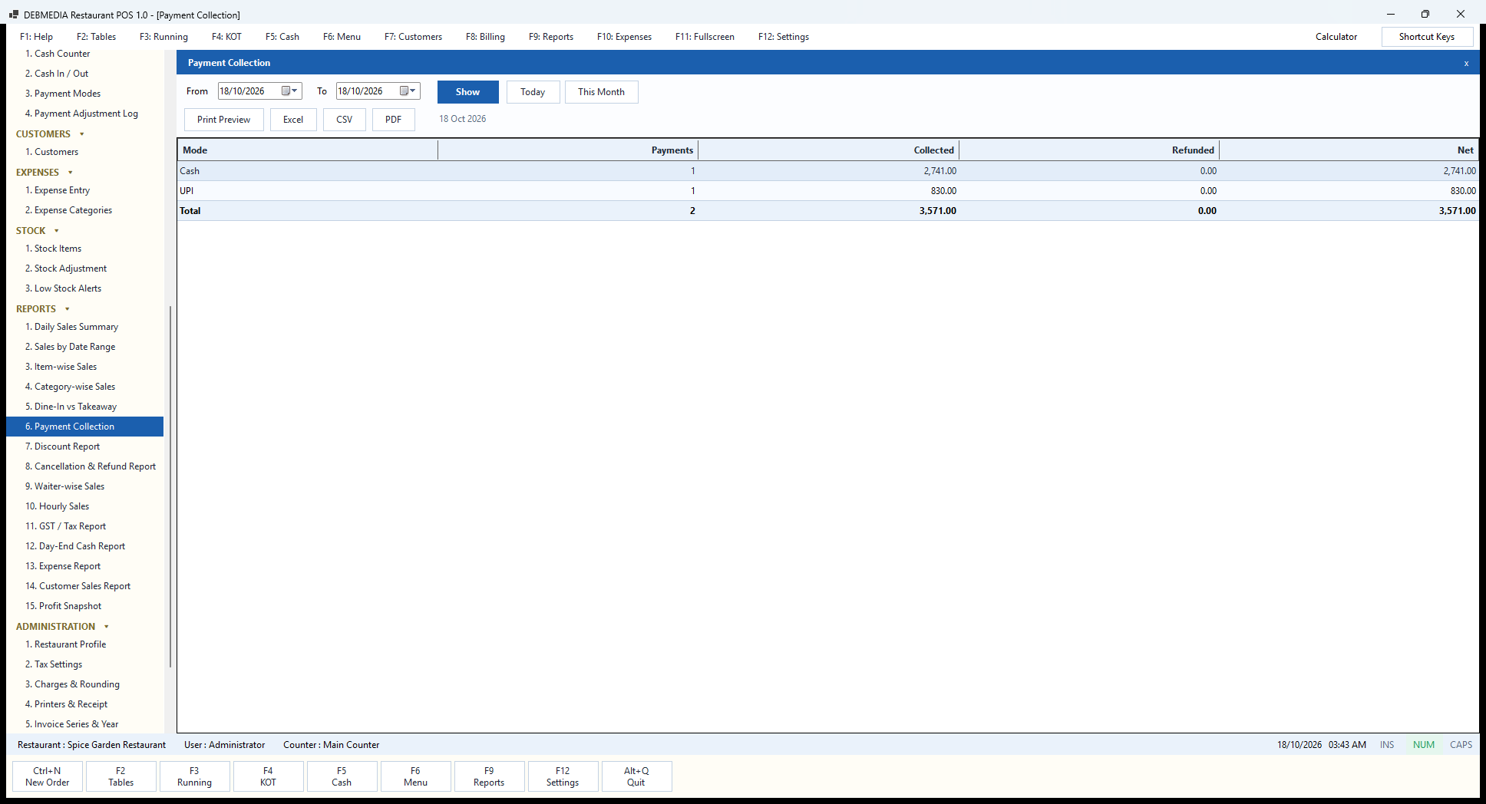Image resolution: width=1486 pixels, height=804 pixels.
Task: Open F12: Settings in the menu bar
Action: pos(784,37)
